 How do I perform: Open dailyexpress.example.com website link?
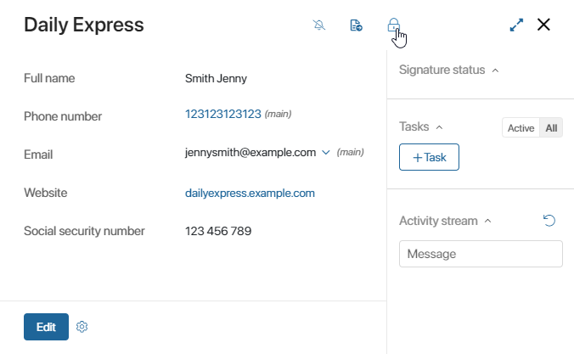(x=250, y=193)
